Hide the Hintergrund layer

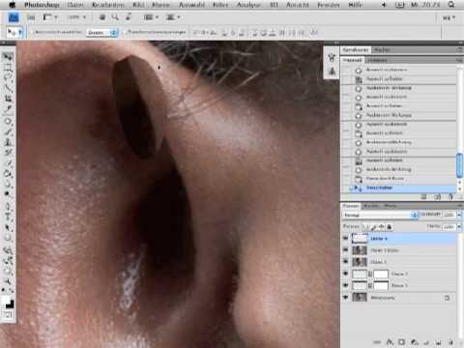(x=346, y=297)
